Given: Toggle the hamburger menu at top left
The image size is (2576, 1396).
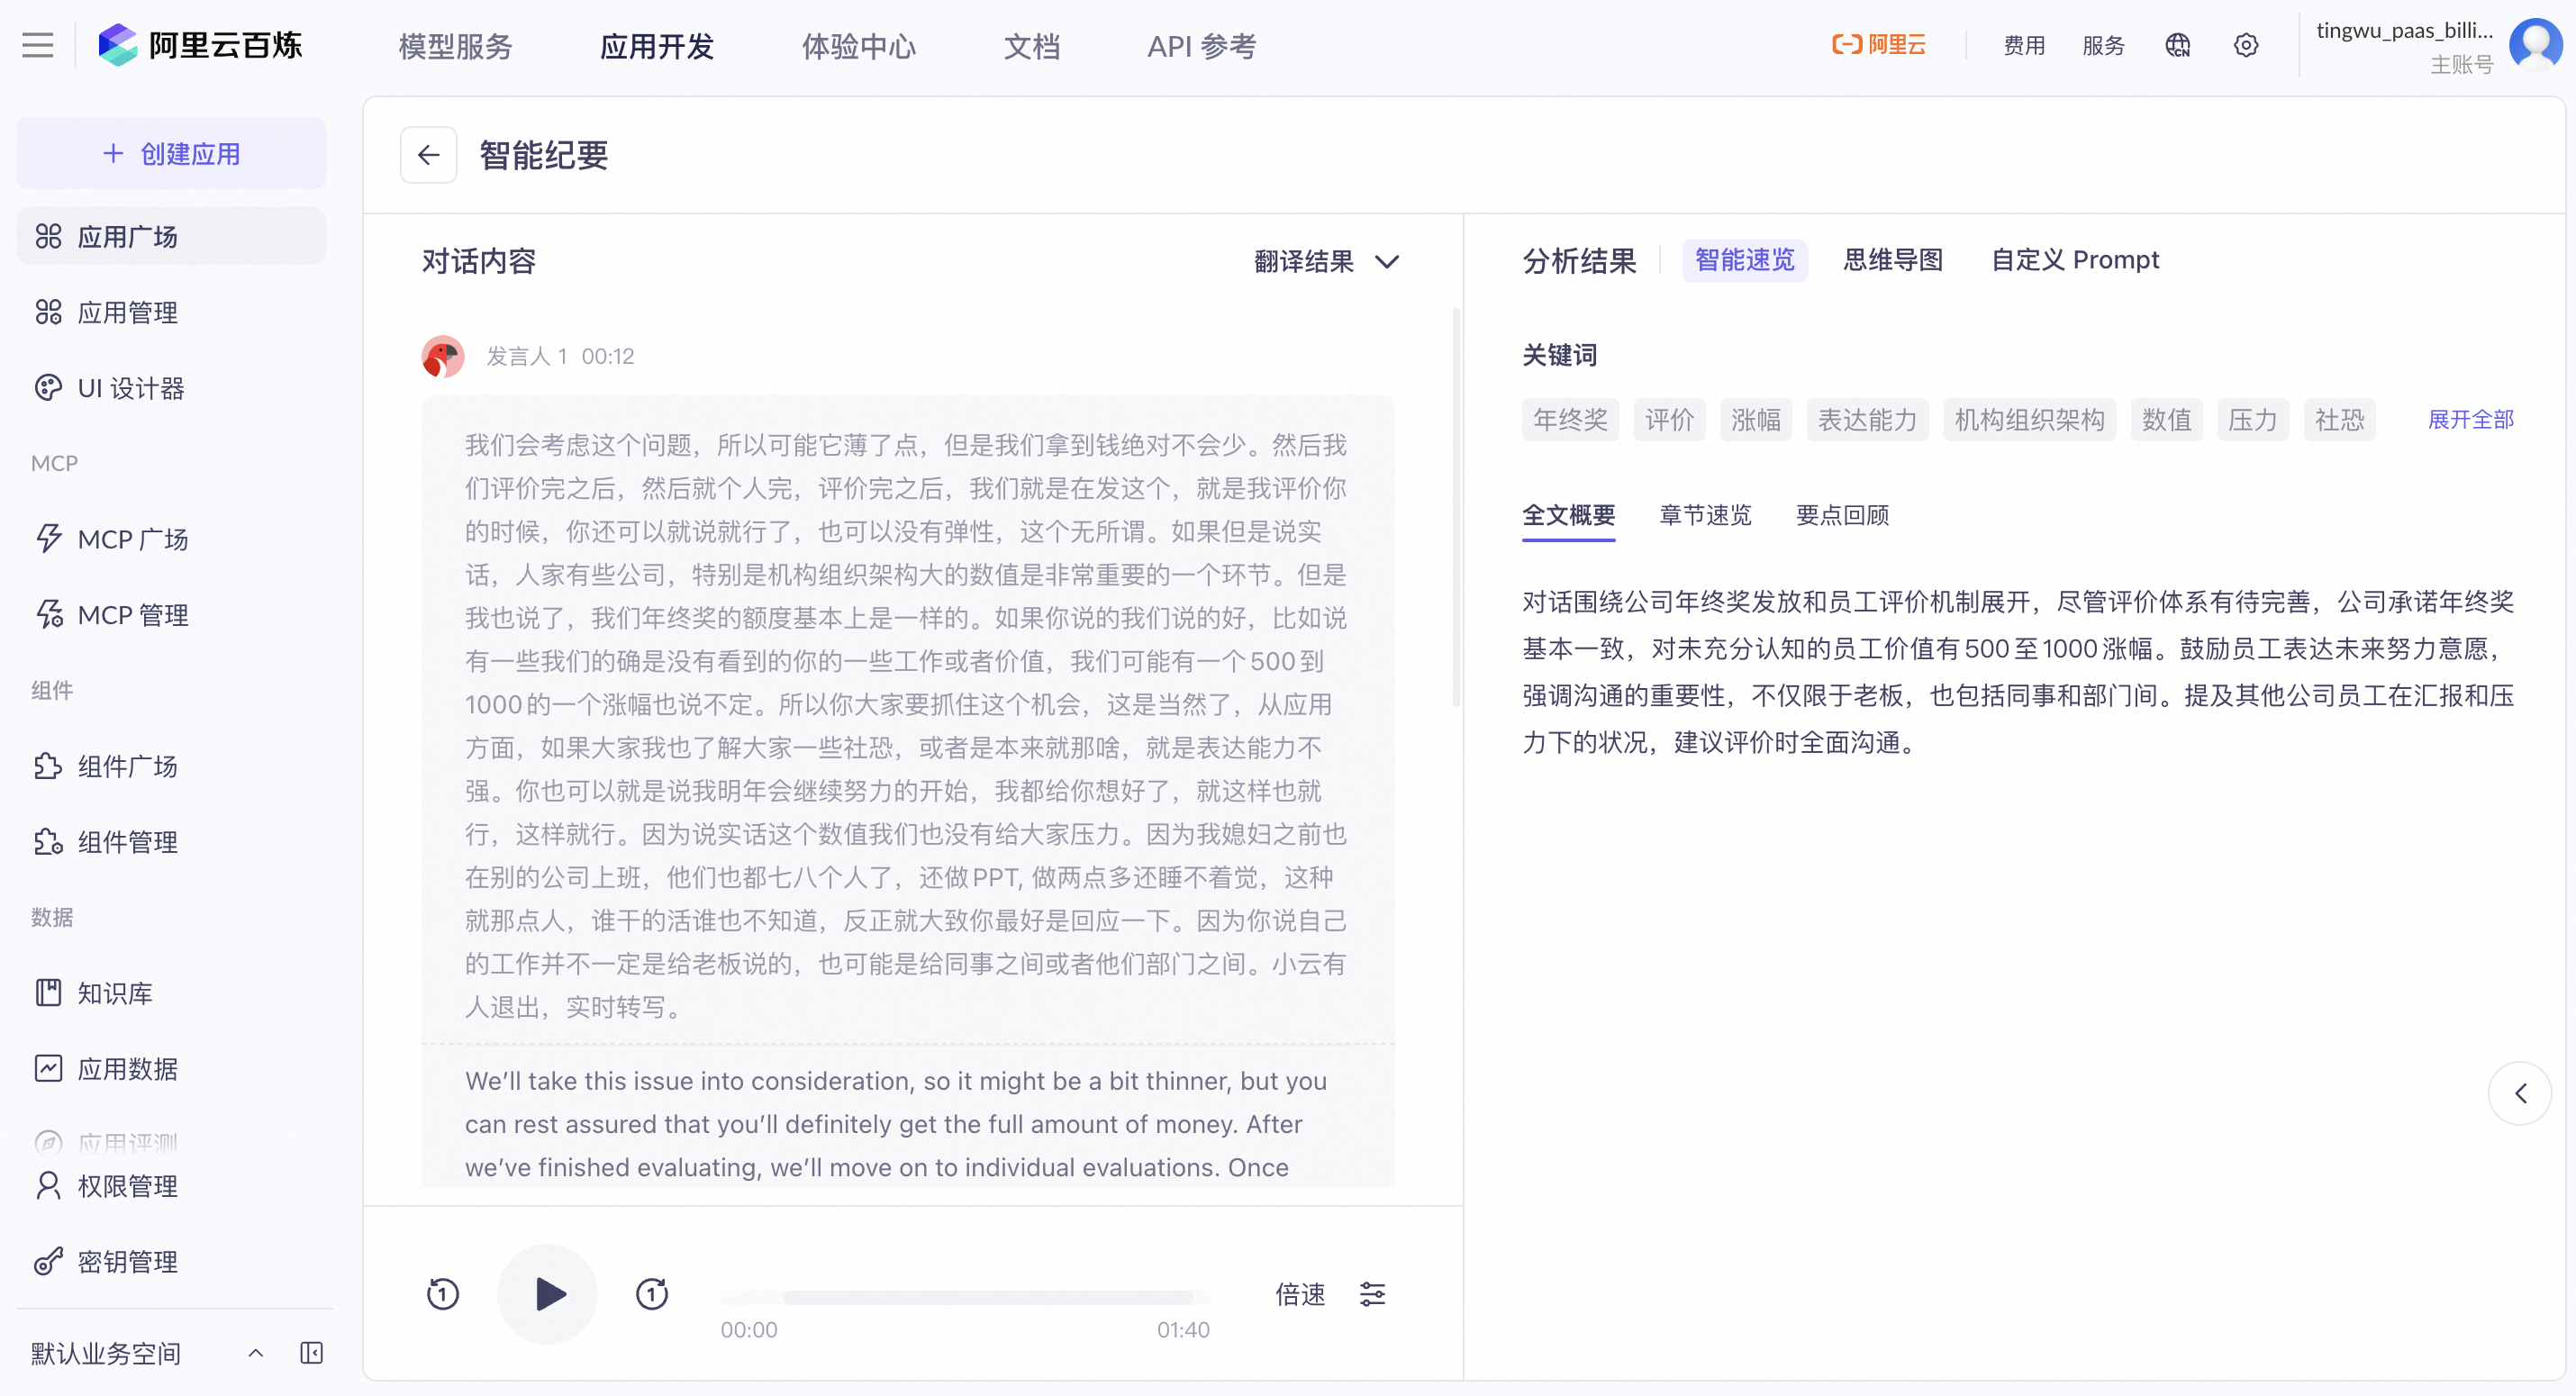Looking at the screenshot, I should [x=38, y=45].
